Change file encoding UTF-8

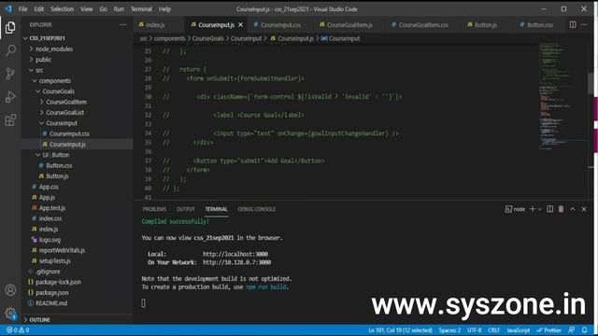click(x=474, y=329)
